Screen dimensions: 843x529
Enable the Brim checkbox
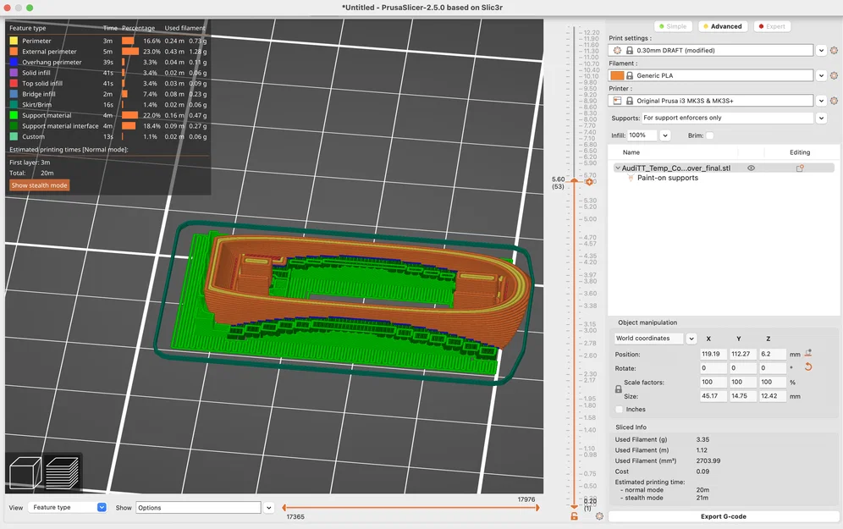pyautogui.click(x=709, y=135)
